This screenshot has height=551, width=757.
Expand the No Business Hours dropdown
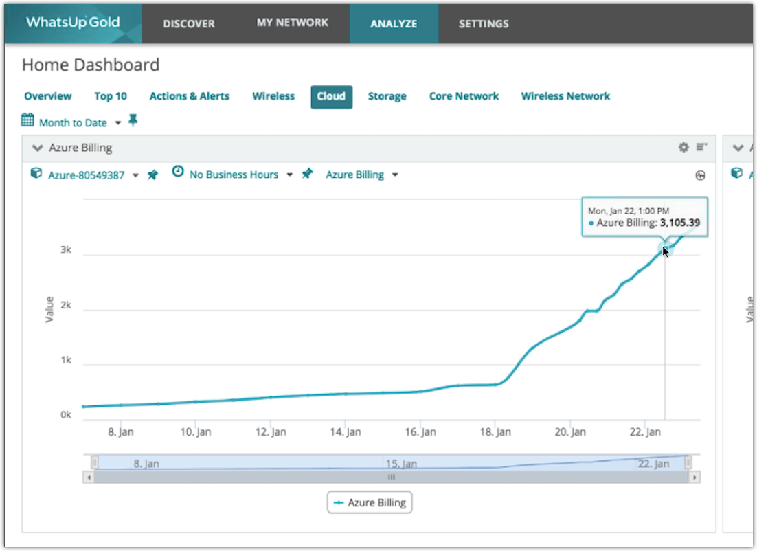click(x=289, y=175)
